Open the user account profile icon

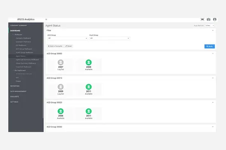click(215, 19)
